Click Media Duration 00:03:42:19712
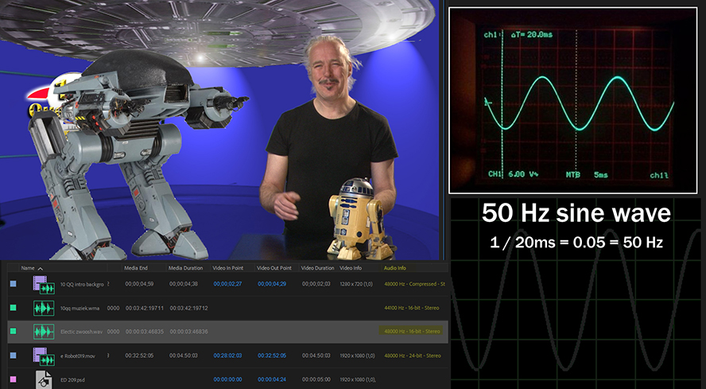This screenshot has width=706, height=389. (x=188, y=309)
